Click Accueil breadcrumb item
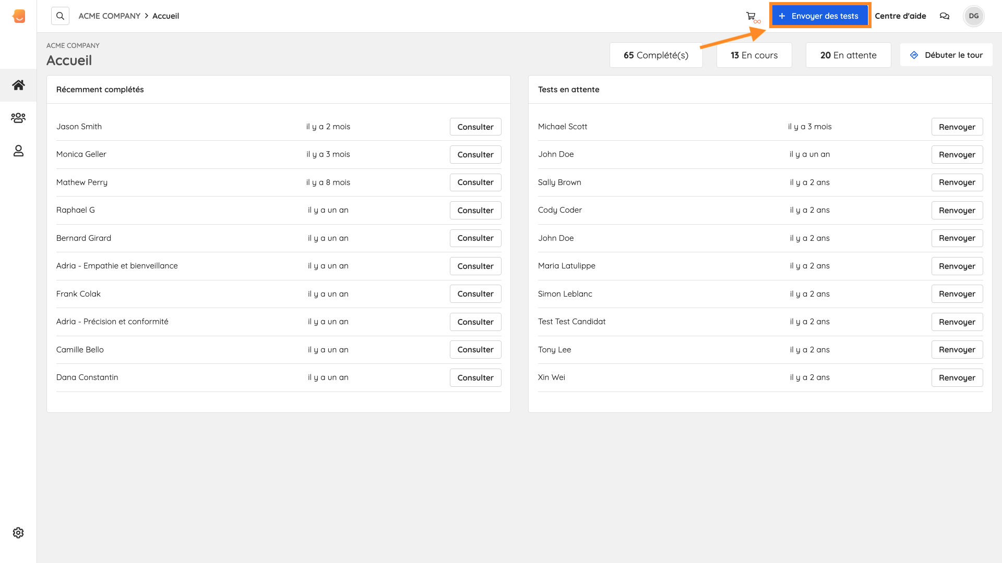The image size is (1002, 563). click(x=165, y=16)
